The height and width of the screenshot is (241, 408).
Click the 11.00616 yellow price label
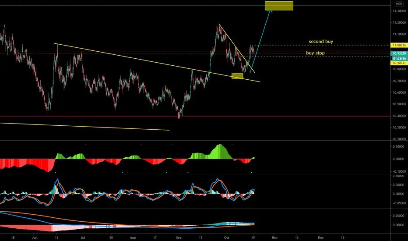point(399,45)
